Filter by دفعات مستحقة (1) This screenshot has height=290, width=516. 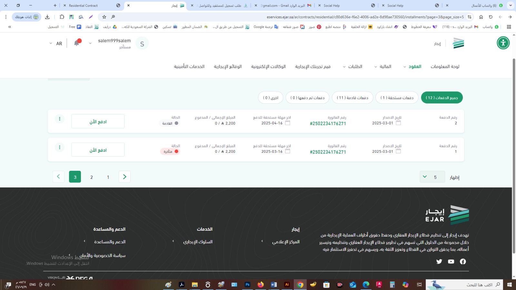pos(397,98)
